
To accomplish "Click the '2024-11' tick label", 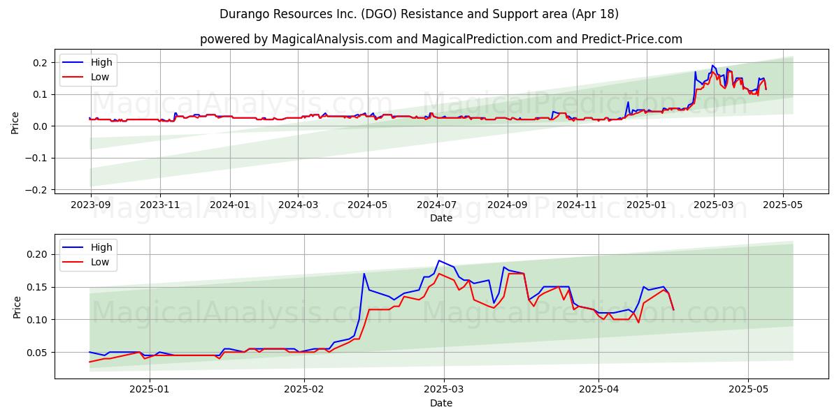I will pos(577,206).
